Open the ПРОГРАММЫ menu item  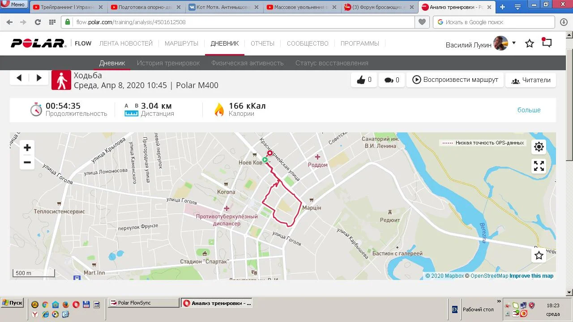click(x=360, y=43)
